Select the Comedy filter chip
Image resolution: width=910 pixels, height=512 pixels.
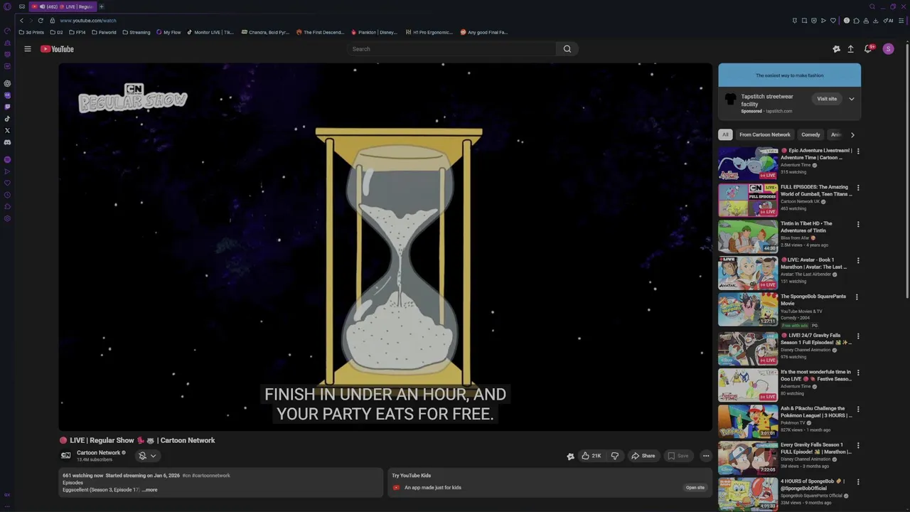pyautogui.click(x=810, y=134)
